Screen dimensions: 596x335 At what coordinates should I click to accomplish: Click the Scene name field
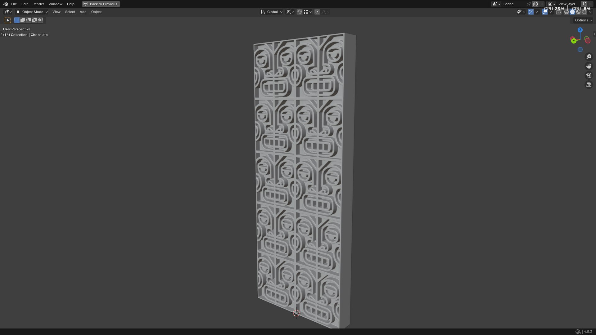513,4
